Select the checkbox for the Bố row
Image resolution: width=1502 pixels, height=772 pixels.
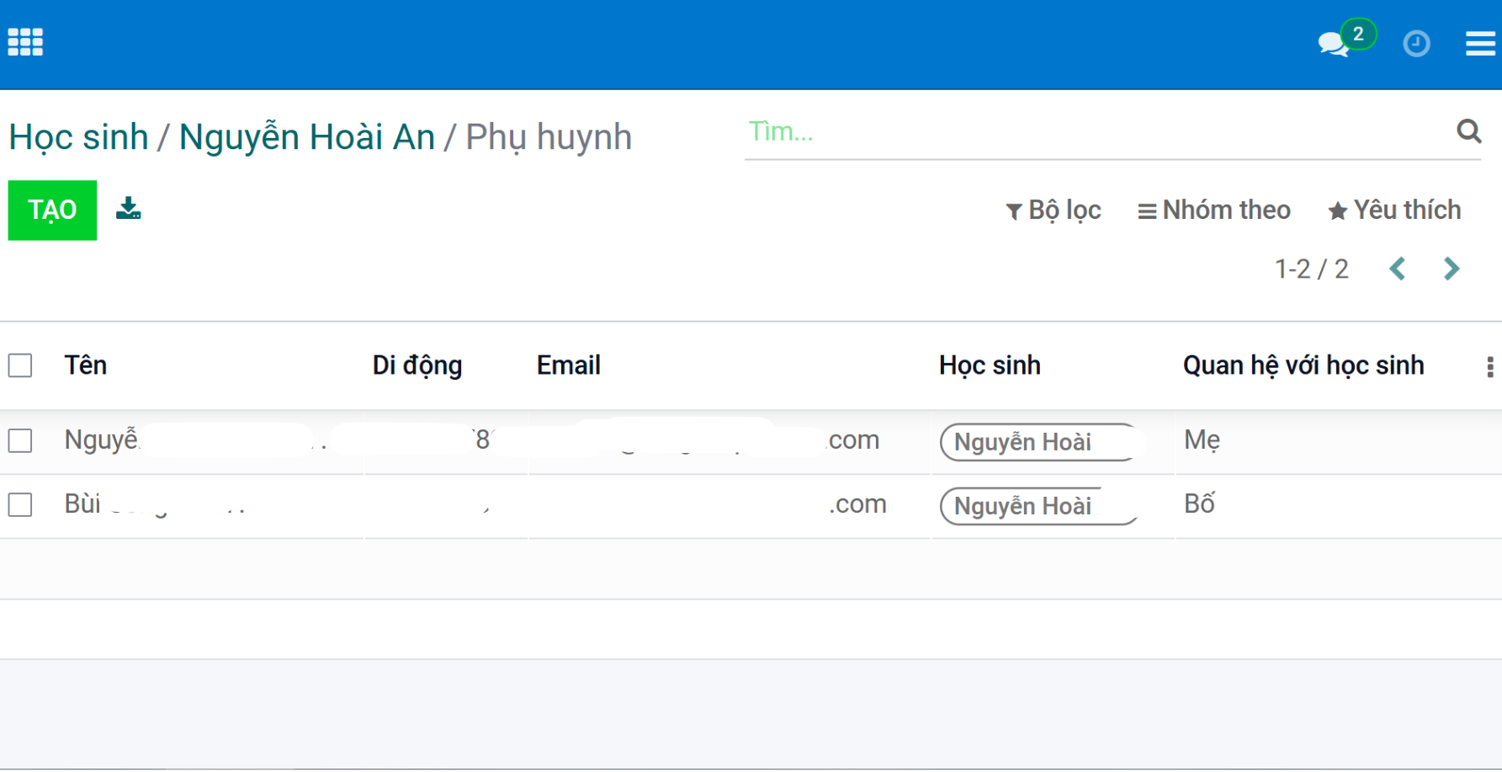pyautogui.click(x=19, y=503)
